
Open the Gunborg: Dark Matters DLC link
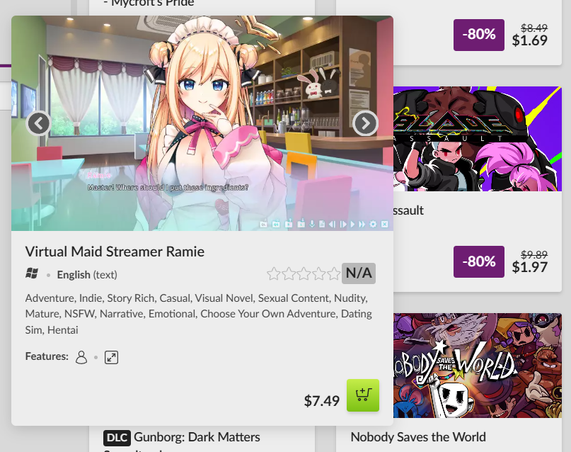[x=197, y=436]
